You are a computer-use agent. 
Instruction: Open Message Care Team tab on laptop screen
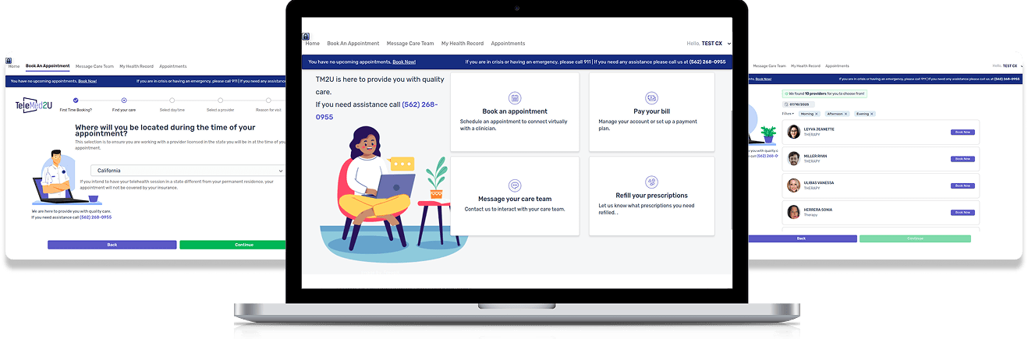[410, 44]
